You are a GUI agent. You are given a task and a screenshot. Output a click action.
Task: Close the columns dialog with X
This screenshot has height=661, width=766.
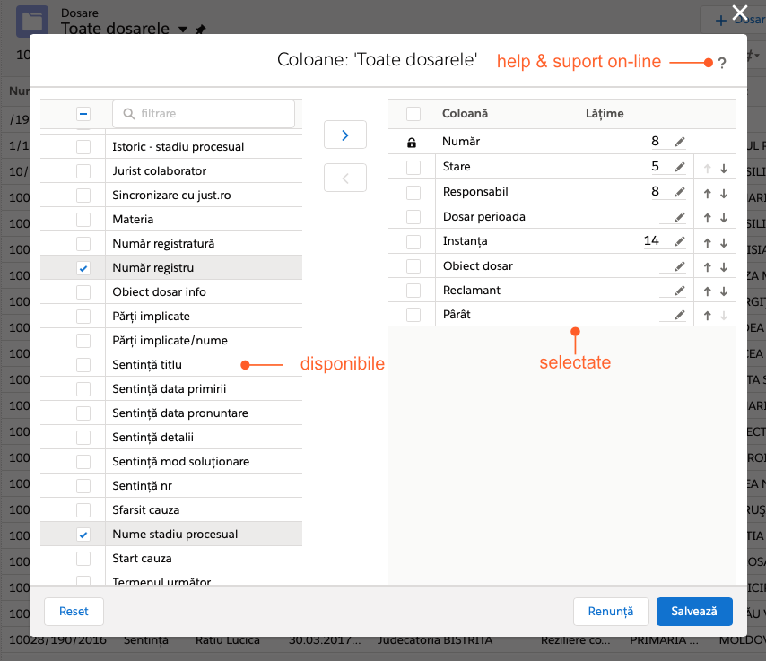pyautogui.click(x=740, y=13)
